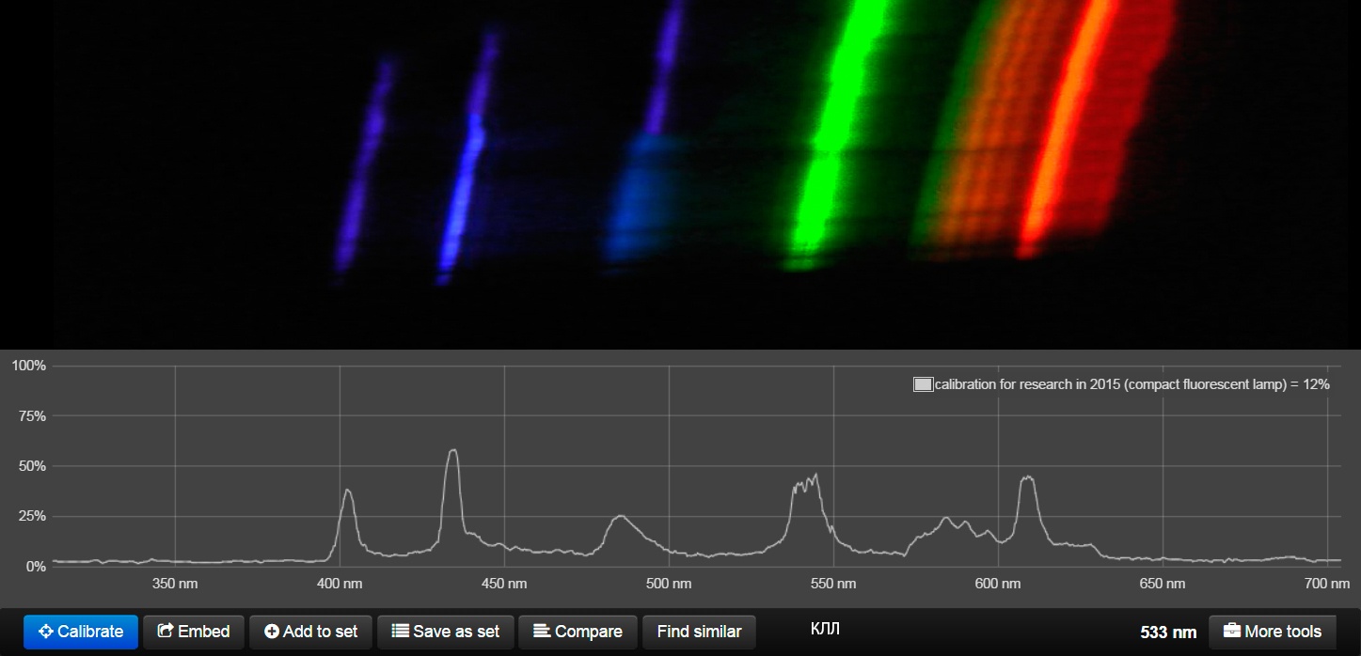Toggle the compact fluorescent lamp legend label
This screenshot has width=1361, height=656.
point(1132,384)
